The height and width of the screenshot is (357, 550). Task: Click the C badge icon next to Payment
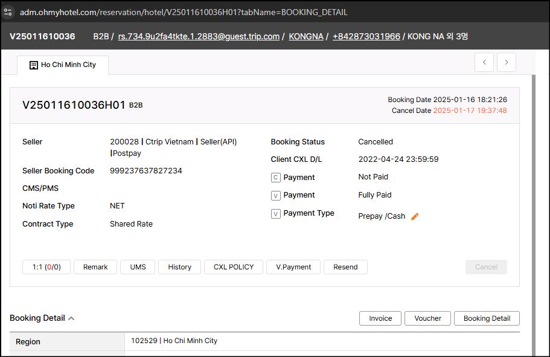tap(276, 178)
